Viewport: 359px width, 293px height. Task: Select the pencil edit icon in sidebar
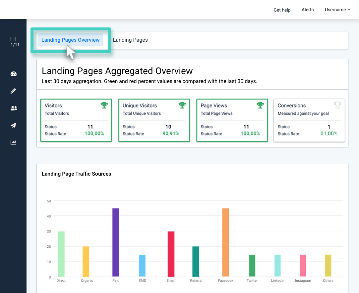pyautogui.click(x=13, y=91)
